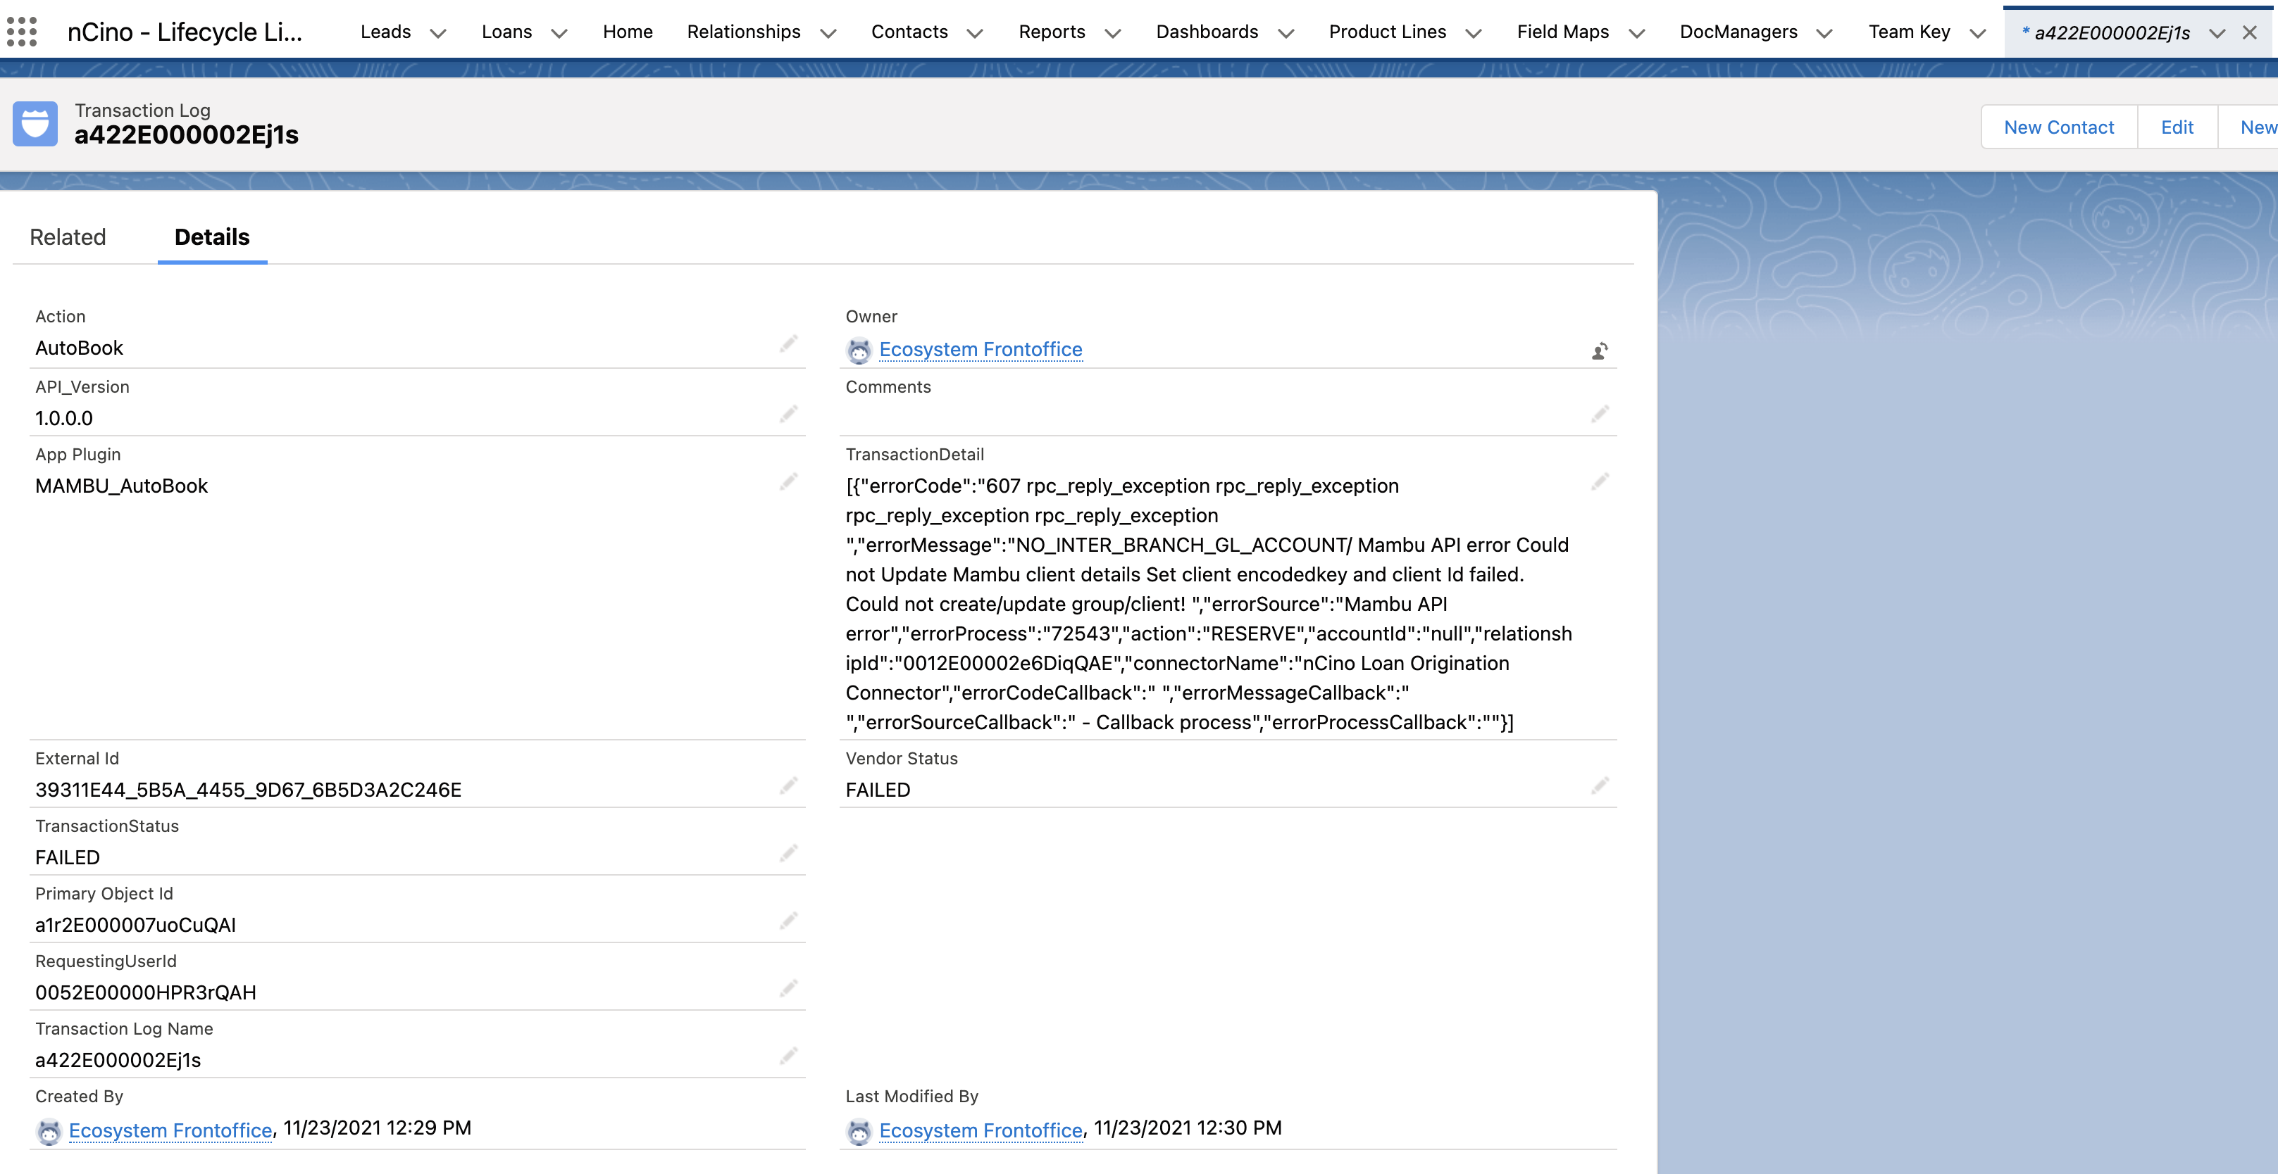Edit Vendor Status using the pencil icon
This screenshot has width=2278, height=1174.
pos(1600,785)
